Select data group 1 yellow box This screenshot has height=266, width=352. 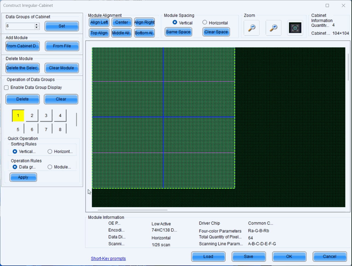(x=18, y=115)
